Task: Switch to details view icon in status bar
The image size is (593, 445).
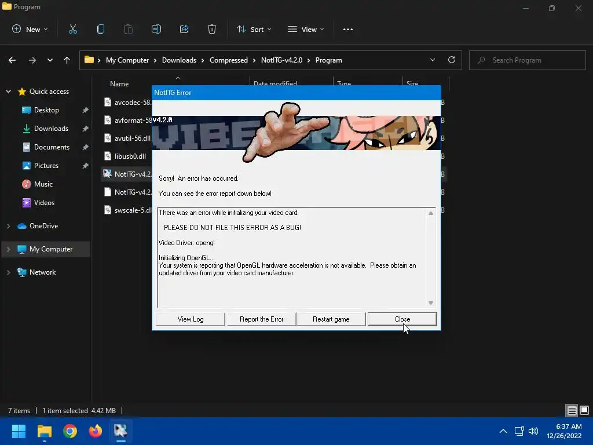Action: (572, 410)
